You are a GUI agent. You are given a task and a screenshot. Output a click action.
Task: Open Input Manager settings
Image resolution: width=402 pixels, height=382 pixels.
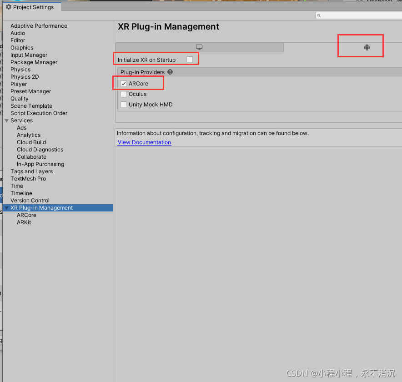[29, 55]
